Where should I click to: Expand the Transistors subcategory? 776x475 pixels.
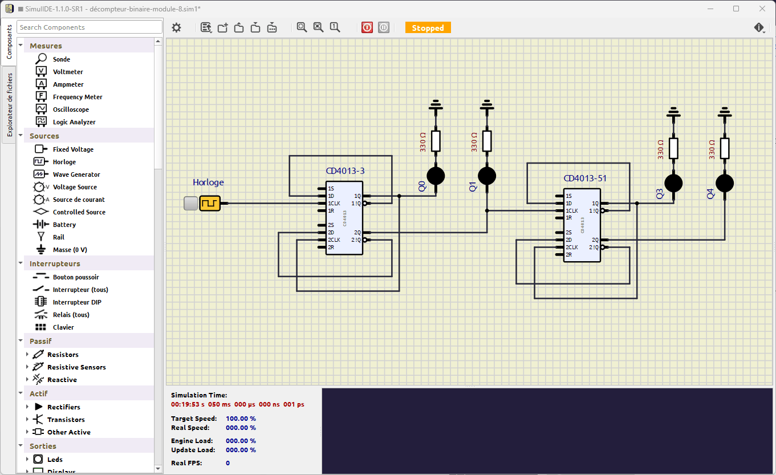coord(27,420)
